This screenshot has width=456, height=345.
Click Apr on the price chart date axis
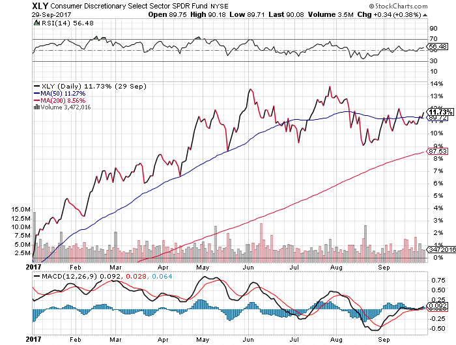coord(163,267)
